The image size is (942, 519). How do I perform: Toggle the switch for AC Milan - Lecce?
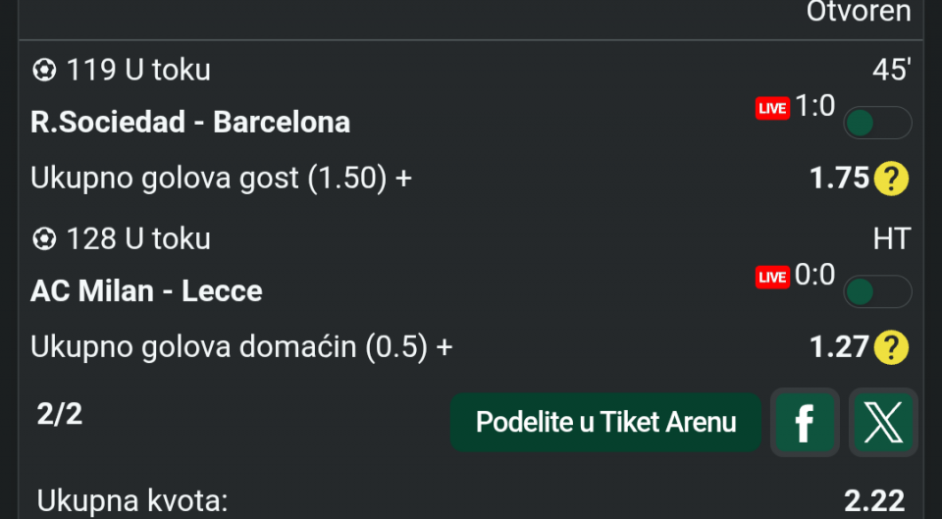tap(877, 291)
